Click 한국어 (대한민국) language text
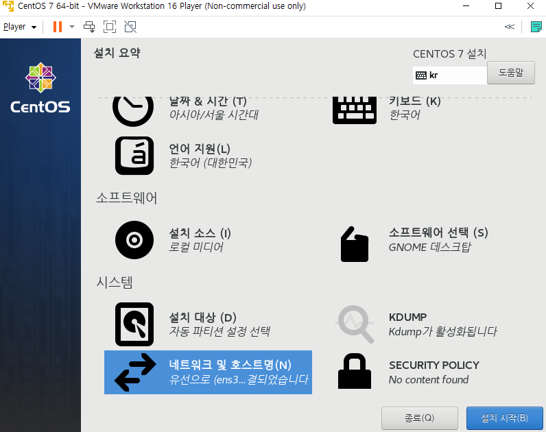The image size is (546, 432). pos(211,163)
